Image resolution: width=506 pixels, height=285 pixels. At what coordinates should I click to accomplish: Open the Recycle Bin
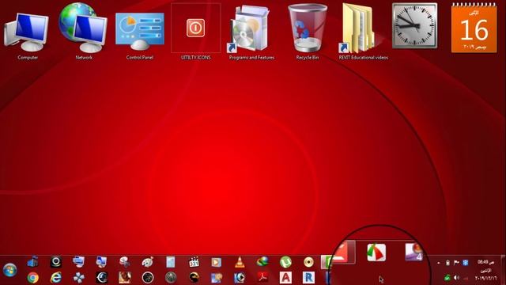[x=308, y=28]
